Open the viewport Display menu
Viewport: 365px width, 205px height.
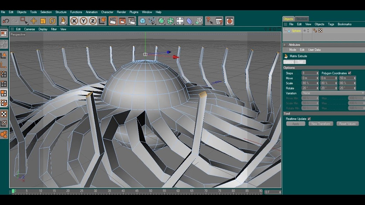(43, 29)
